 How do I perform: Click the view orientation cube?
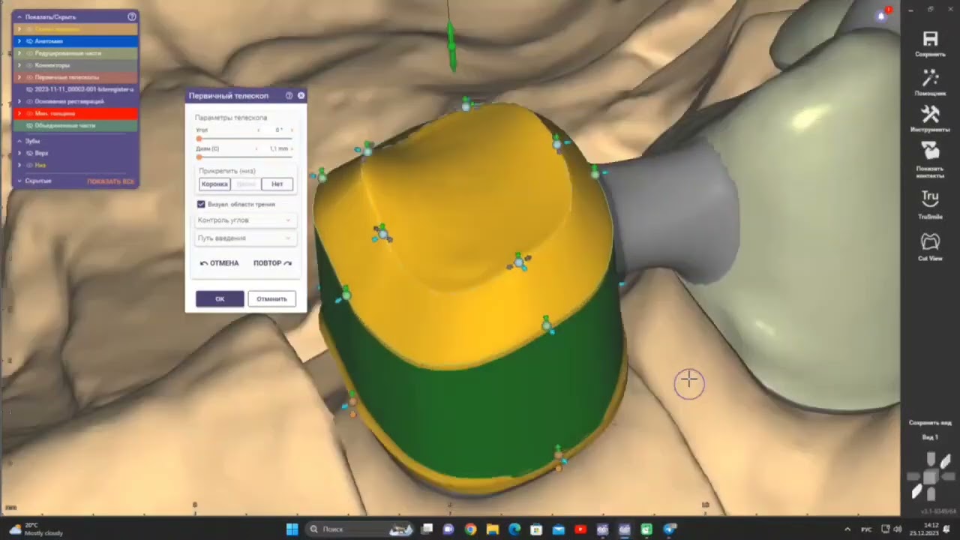(930, 476)
